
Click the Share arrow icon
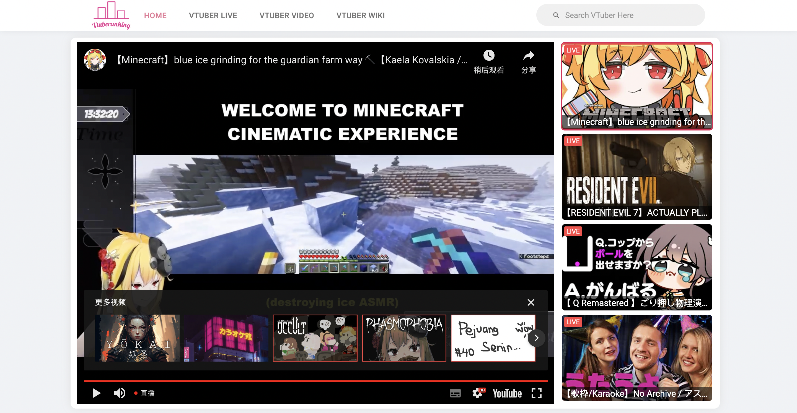(x=529, y=56)
